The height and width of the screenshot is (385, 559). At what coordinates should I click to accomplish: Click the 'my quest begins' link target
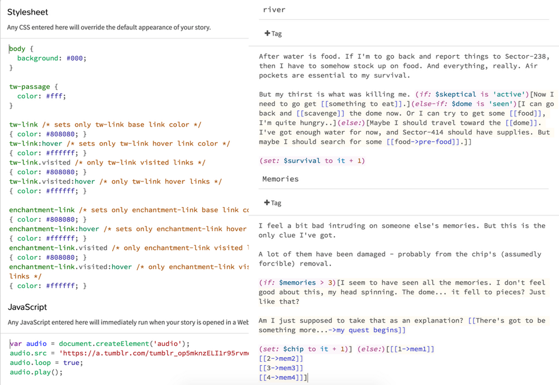[x=371, y=330]
